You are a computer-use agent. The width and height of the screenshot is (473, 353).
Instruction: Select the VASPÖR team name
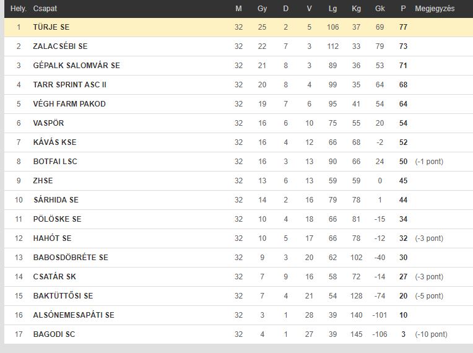coord(48,123)
